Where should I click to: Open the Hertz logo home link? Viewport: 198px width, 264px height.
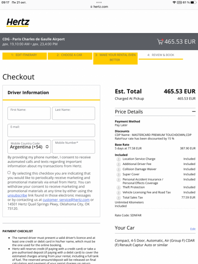click(18, 22)
